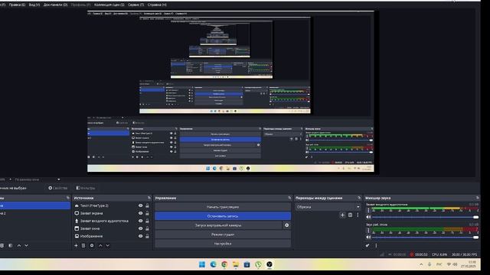Screen dimensions: 490x275
Task: Remove selected source with the trash icon
Action: tap(83, 246)
